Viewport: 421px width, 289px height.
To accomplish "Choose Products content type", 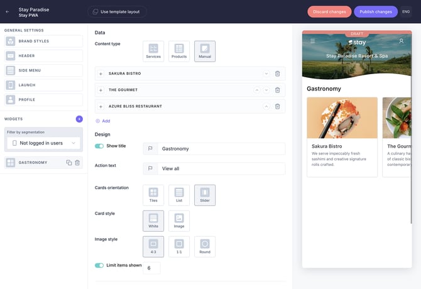I will pos(179,52).
